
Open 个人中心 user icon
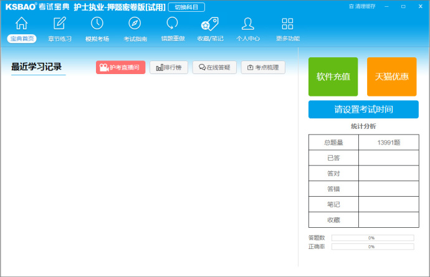[x=248, y=24]
